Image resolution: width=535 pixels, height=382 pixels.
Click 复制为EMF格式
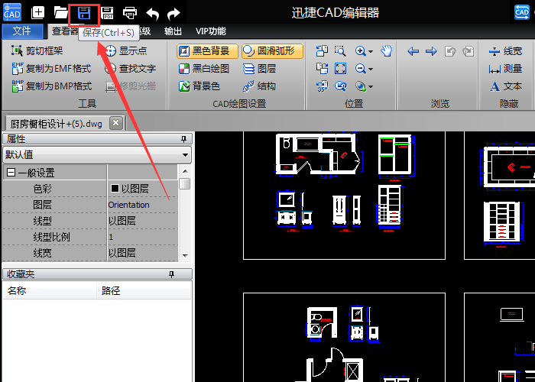pos(51,69)
